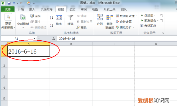Switch to the 页面布局 Page Layout tab

[47, 9]
